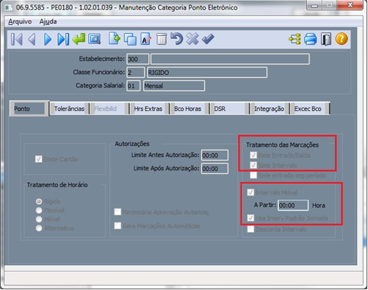This screenshot has height=290, width=368.
Task: Open the Arquivo menu
Action: point(20,21)
